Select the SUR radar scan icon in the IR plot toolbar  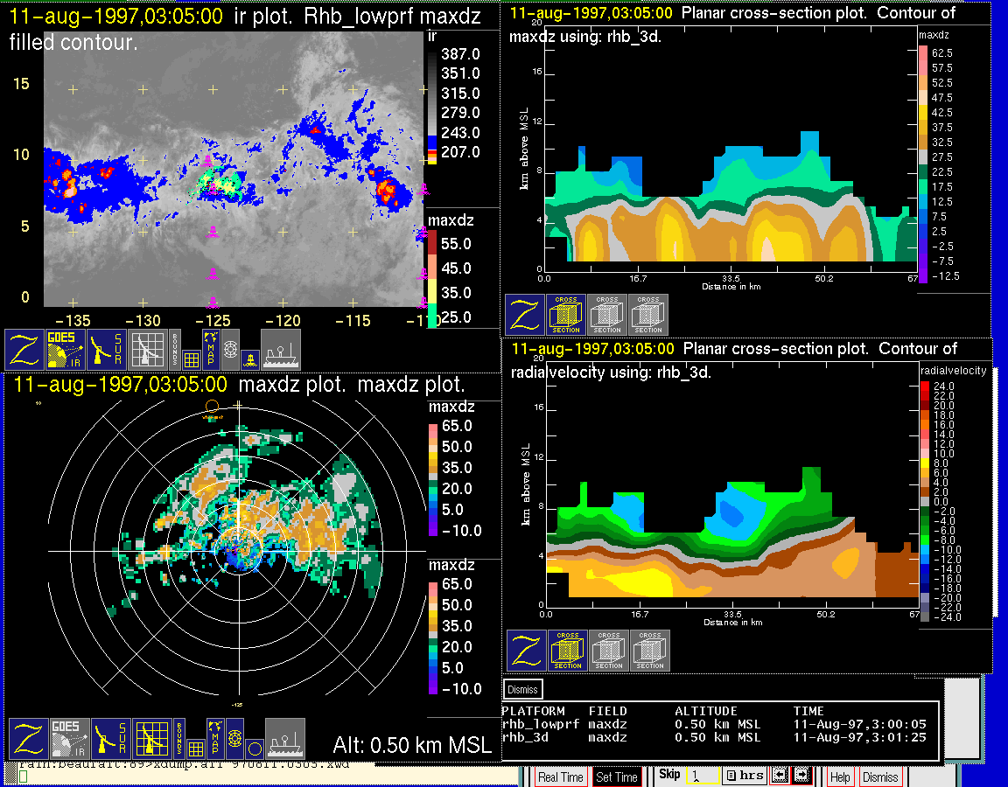click(108, 349)
